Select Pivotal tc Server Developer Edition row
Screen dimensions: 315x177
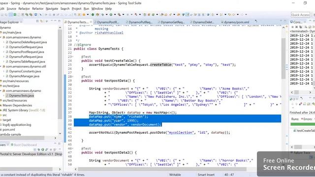pos(31,154)
